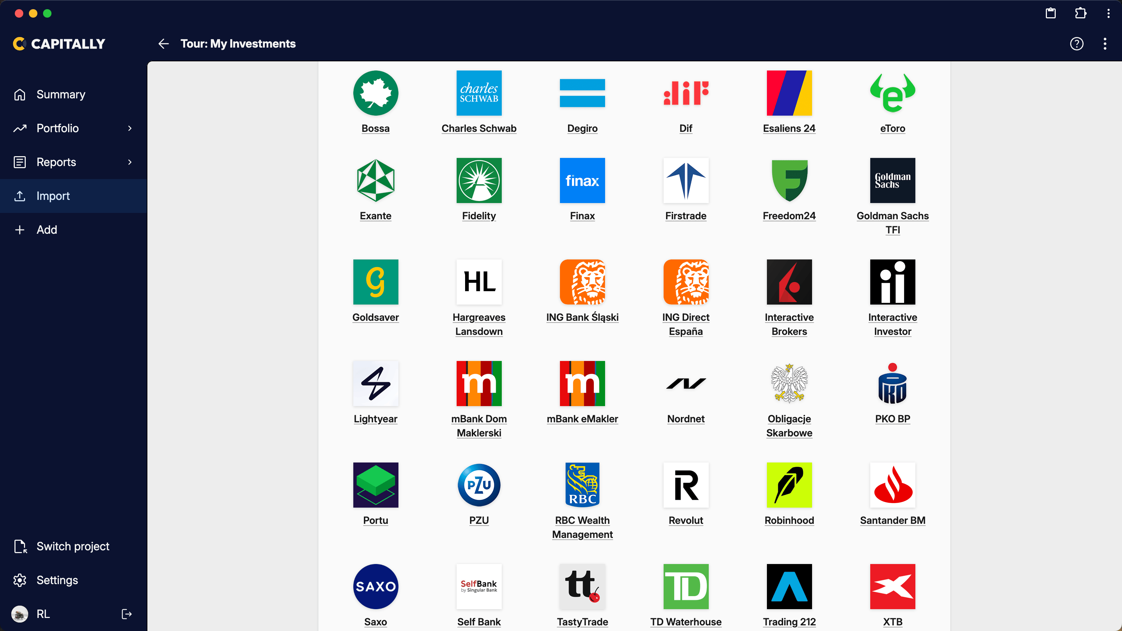Screen dimensions: 1122x631
Task: Open the Portfolio section
Action: click(x=74, y=128)
